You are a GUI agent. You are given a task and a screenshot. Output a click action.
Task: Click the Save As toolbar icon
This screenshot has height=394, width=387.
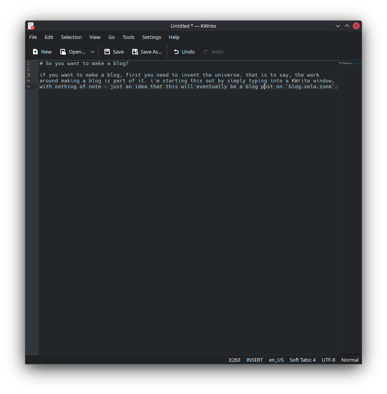tap(147, 52)
